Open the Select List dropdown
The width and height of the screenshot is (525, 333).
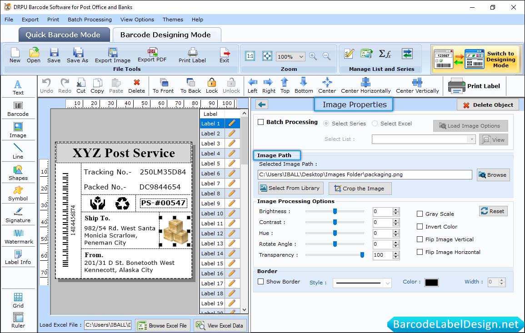click(472, 139)
